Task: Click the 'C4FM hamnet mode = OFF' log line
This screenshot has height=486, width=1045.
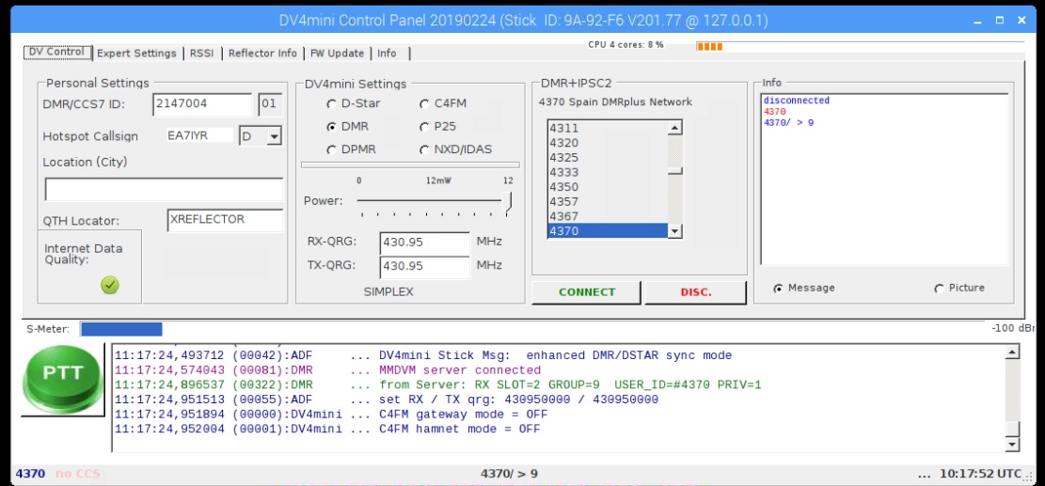Action: pyautogui.click(x=327, y=429)
